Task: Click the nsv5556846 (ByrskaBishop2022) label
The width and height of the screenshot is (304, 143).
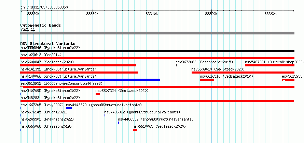Action: 50,48
